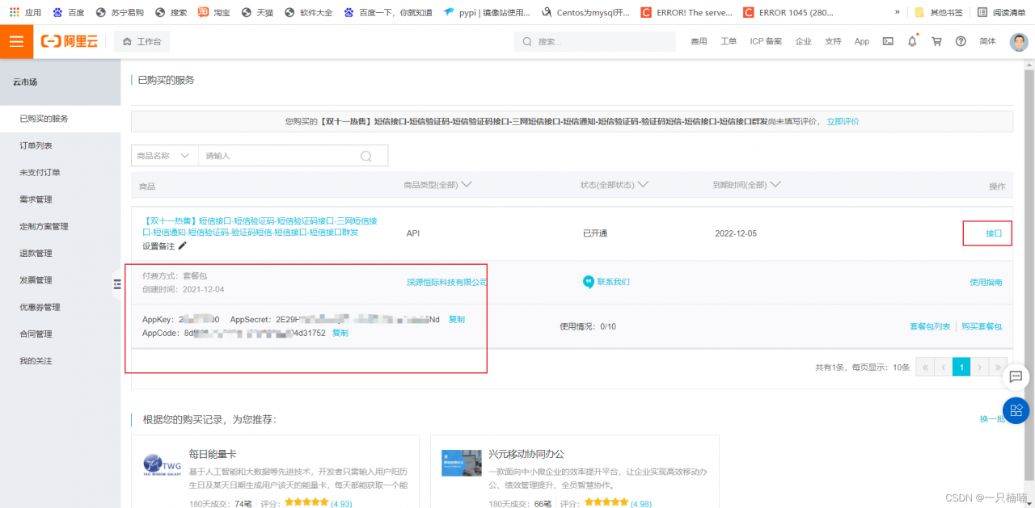Screen dimensions: 1035x508
Task: Click the Aliyun logo
Action: pos(70,41)
